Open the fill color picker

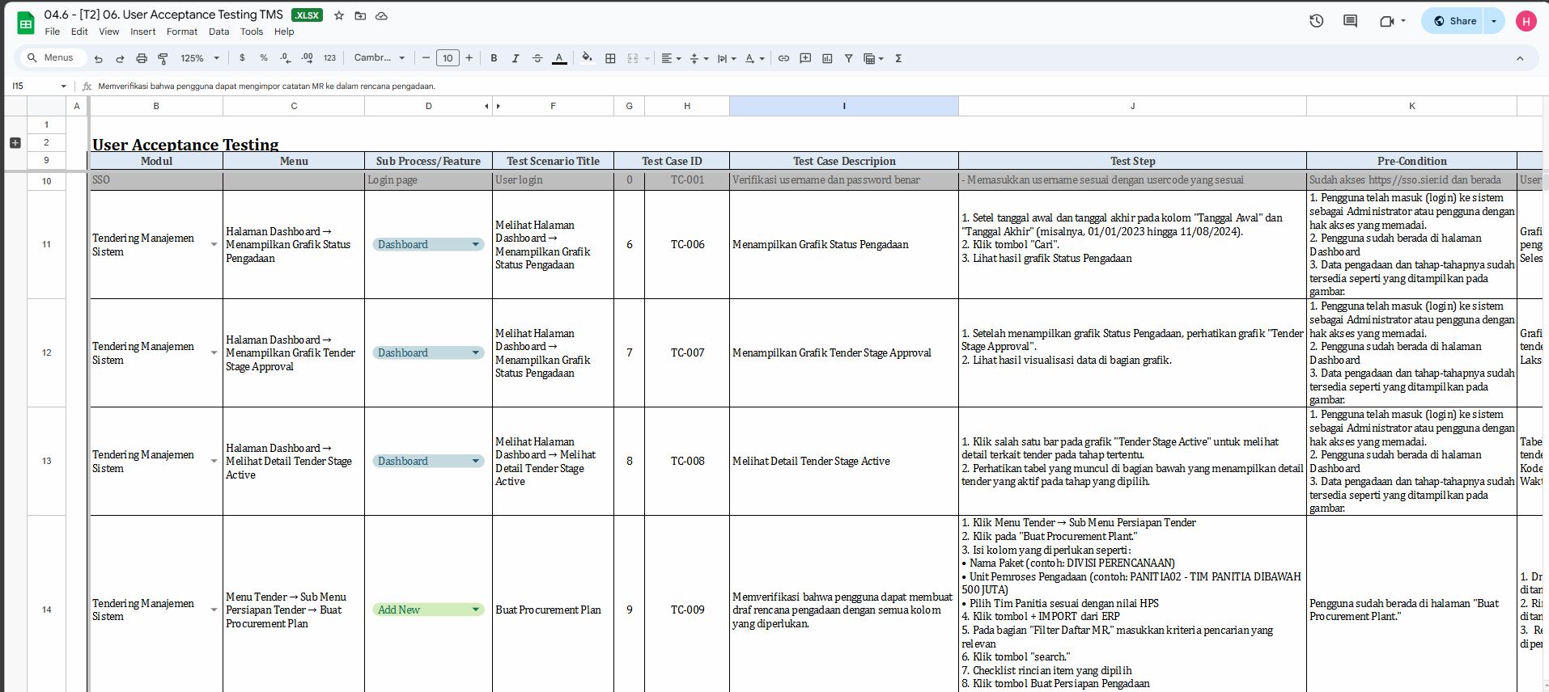tap(587, 58)
